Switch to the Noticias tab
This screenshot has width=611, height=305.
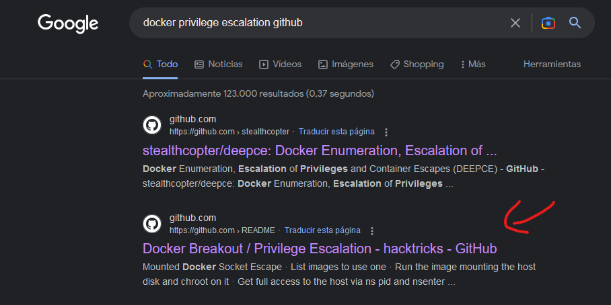pyautogui.click(x=219, y=64)
